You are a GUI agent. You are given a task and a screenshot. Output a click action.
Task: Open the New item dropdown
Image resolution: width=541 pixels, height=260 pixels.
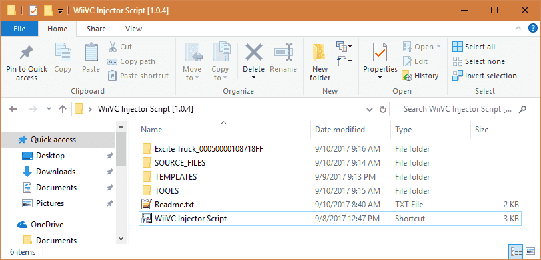click(344, 46)
